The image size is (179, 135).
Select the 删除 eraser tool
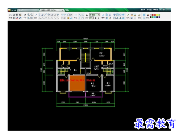(103, 16)
